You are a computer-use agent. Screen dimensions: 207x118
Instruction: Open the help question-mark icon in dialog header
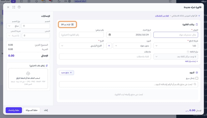coord(19,7)
